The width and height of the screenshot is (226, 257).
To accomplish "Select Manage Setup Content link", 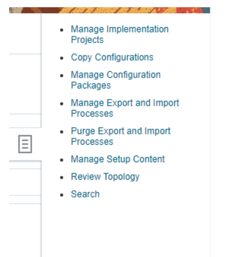I will [118, 159].
